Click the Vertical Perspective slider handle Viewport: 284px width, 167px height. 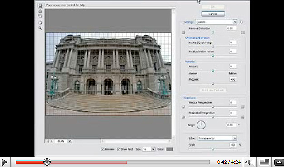coord(213,107)
